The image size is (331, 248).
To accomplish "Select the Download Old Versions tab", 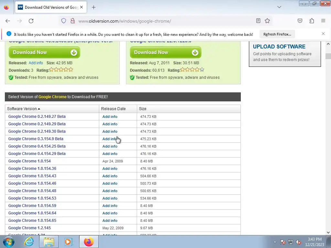I will (x=51, y=7).
